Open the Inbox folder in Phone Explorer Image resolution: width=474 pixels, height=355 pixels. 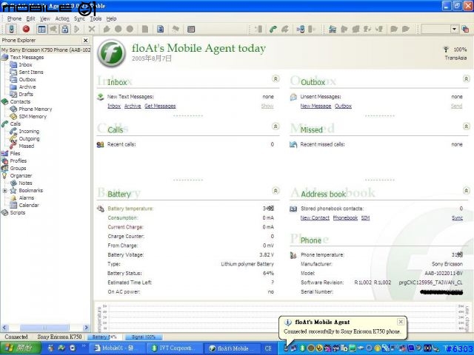pyautogui.click(x=25, y=64)
